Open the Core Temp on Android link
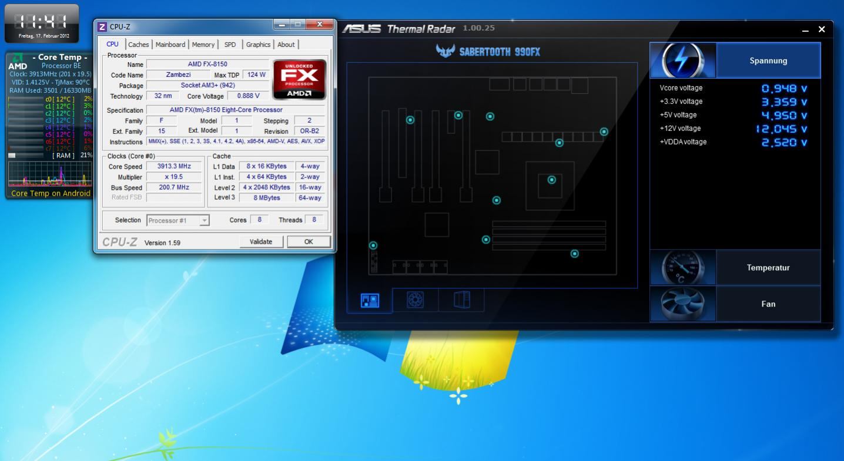This screenshot has width=844, height=461. click(51, 193)
